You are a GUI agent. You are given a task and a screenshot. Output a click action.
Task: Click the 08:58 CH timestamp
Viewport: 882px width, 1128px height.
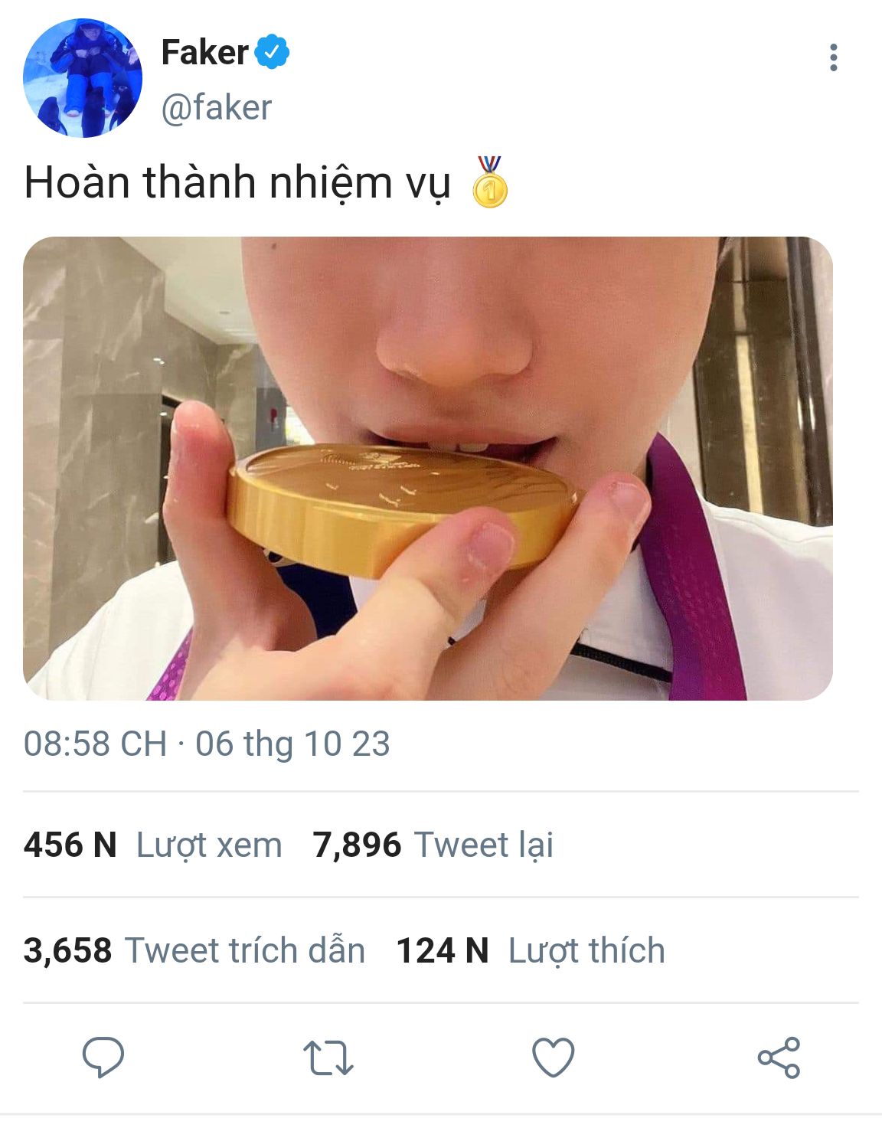[x=95, y=744]
